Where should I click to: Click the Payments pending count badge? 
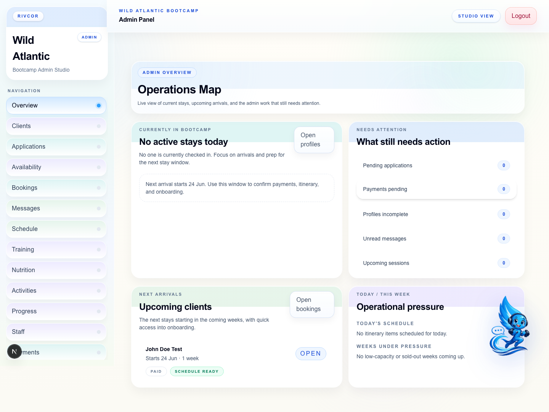[504, 189]
